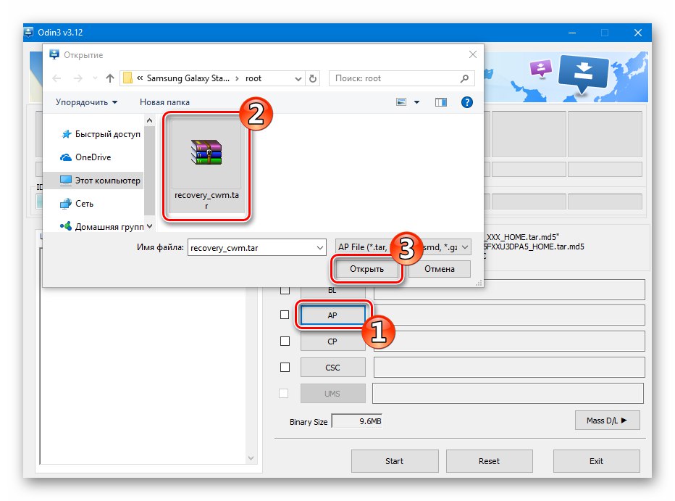The width and height of the screenshot is (675, 501).
Task: Click the purple download bubble in Odin banner
Action: [x=541, y=68]
